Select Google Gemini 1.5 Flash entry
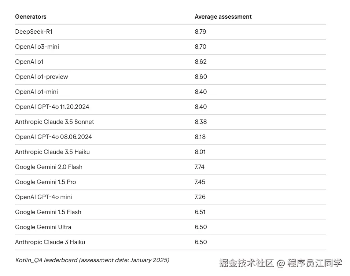Image resolution: width=350 pixels, height=276 pixels. point(48,212)
